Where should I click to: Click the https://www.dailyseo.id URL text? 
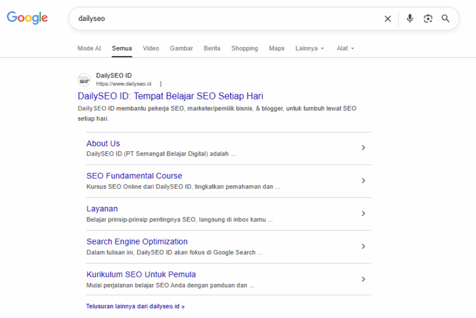coord(124,84)
